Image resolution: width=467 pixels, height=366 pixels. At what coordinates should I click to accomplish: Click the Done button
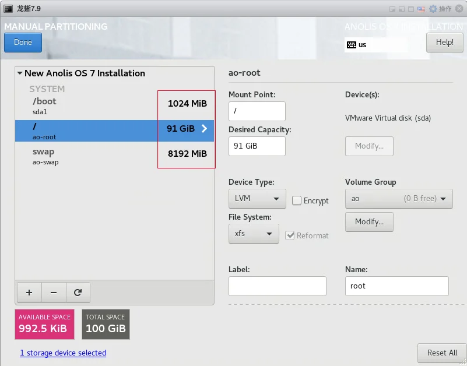click(x=23, y=43)
